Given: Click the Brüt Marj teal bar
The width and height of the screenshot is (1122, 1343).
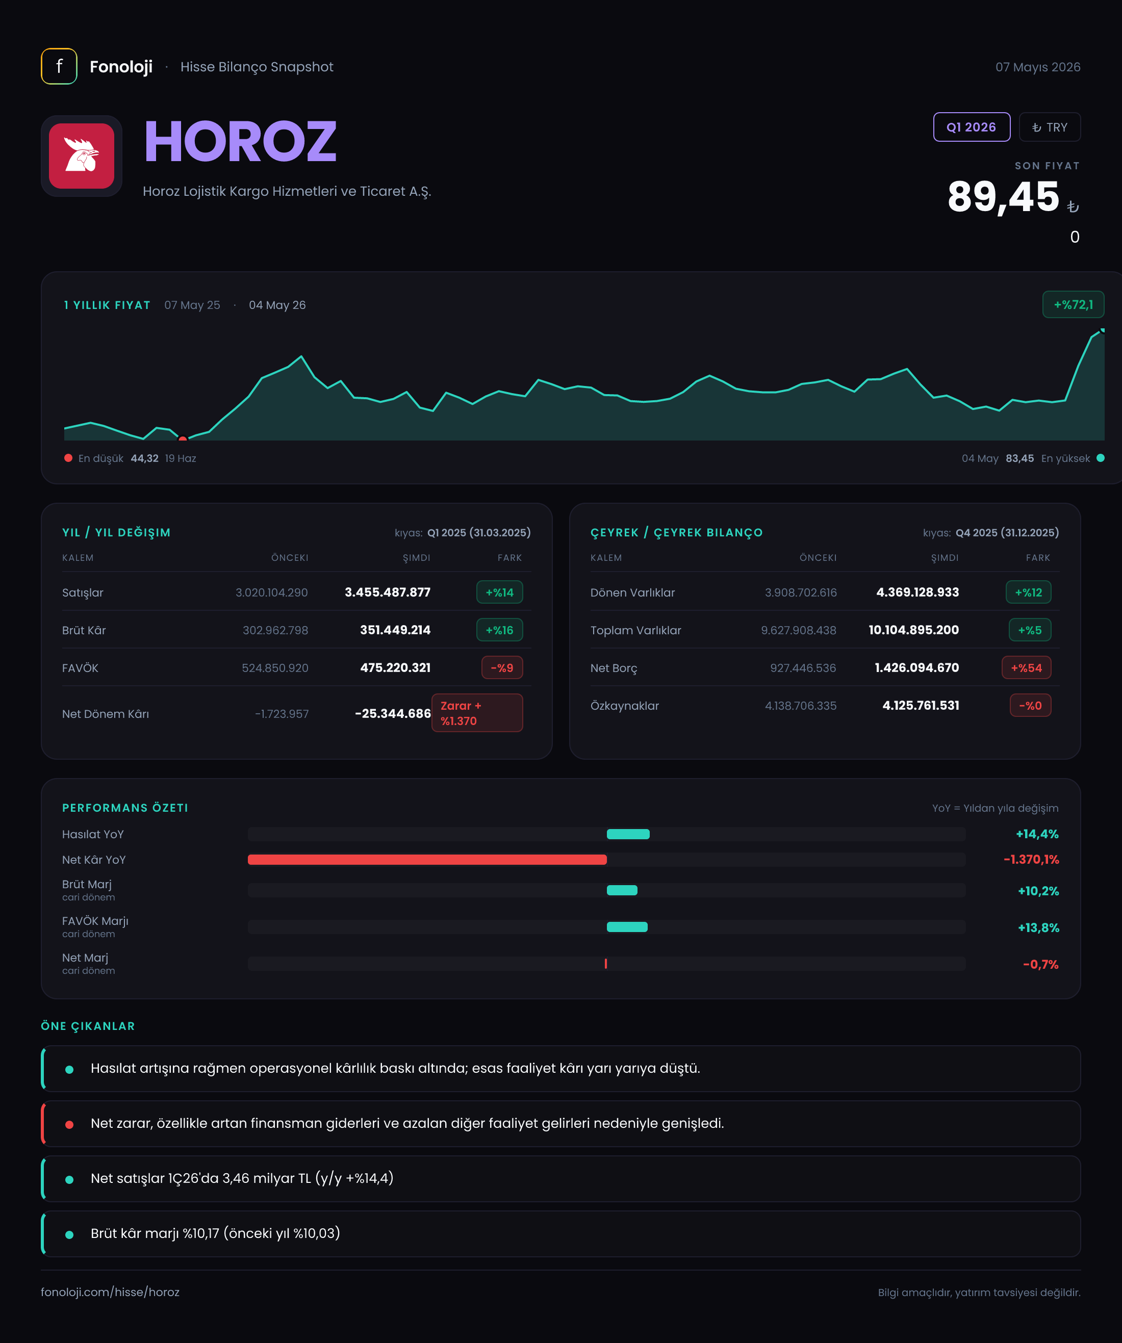Looking at the screenshot, I should coord(622,890).
